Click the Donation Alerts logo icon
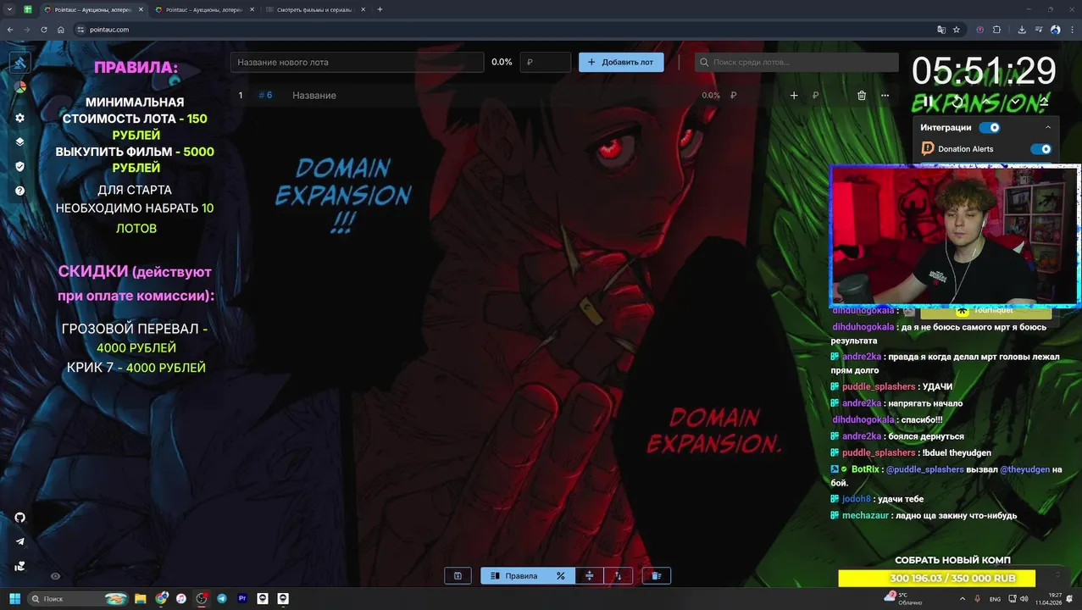This screenshot has height=610, width=1082. (x=928, y=148)
